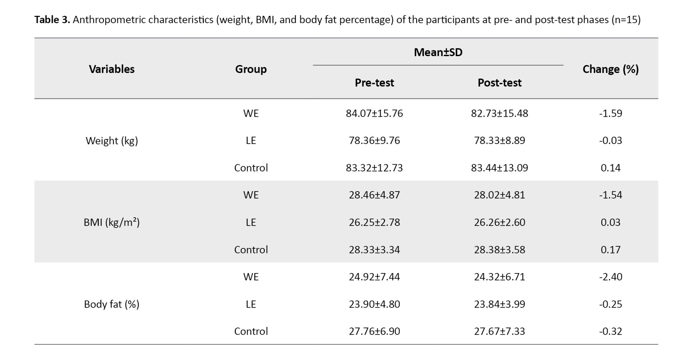The image size is (689, 352).
Task: Select the 27.67±7.33 post-test cell
Action: tap(500, 331)
